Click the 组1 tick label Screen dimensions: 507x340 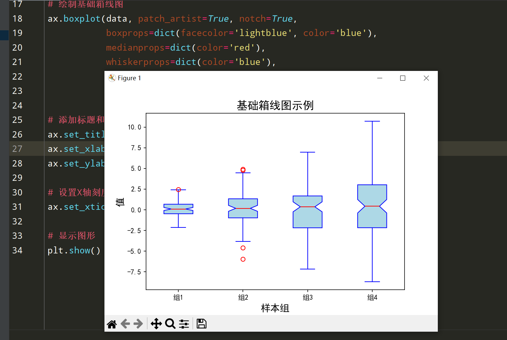click(178, 297)
